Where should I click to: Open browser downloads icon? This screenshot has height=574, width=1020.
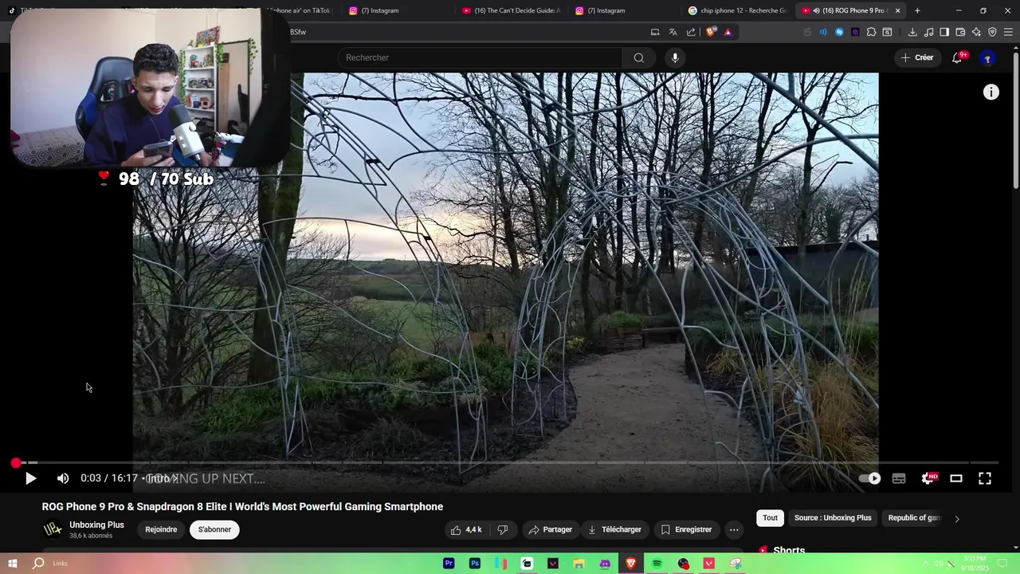[x=912, y=32]
